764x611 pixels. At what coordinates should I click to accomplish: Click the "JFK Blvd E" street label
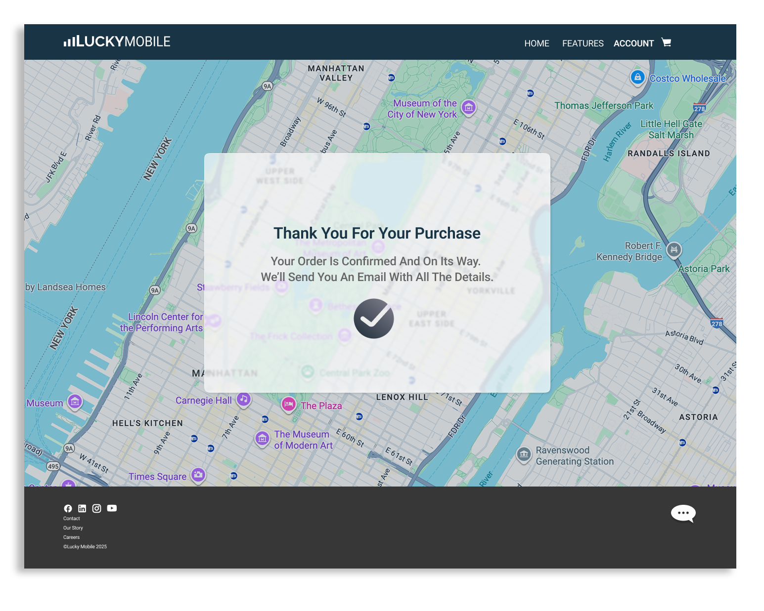point(56,167)
